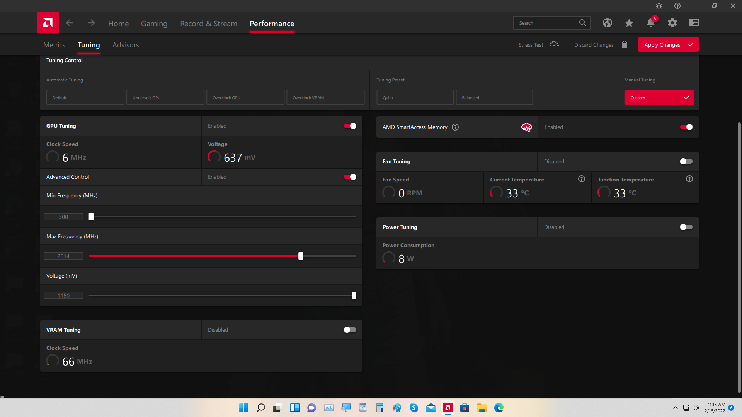
Task: Open the SmartAccess Memory help icon
Action: (x=455, y=127)
